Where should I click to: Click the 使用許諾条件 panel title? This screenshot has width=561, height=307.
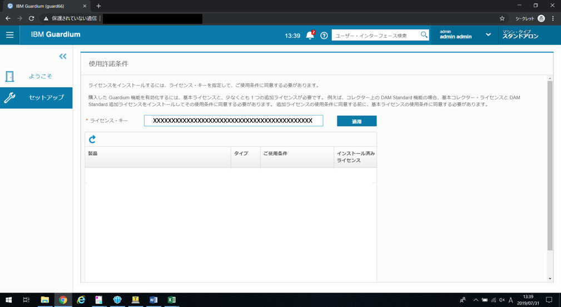tap(108, 64)
